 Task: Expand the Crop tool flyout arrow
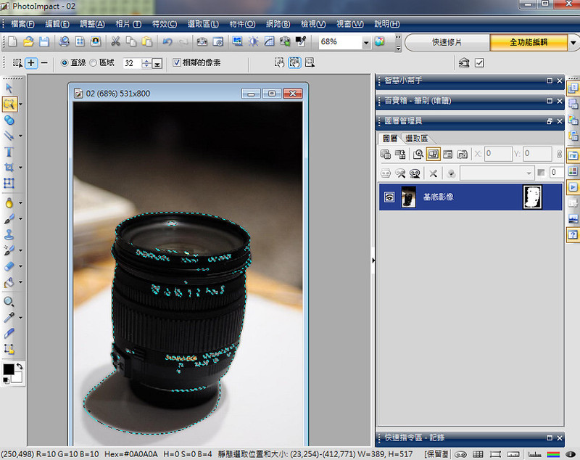(21, 168)
